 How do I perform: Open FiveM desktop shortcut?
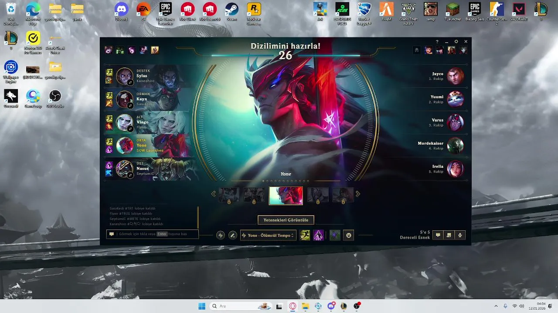386,12
